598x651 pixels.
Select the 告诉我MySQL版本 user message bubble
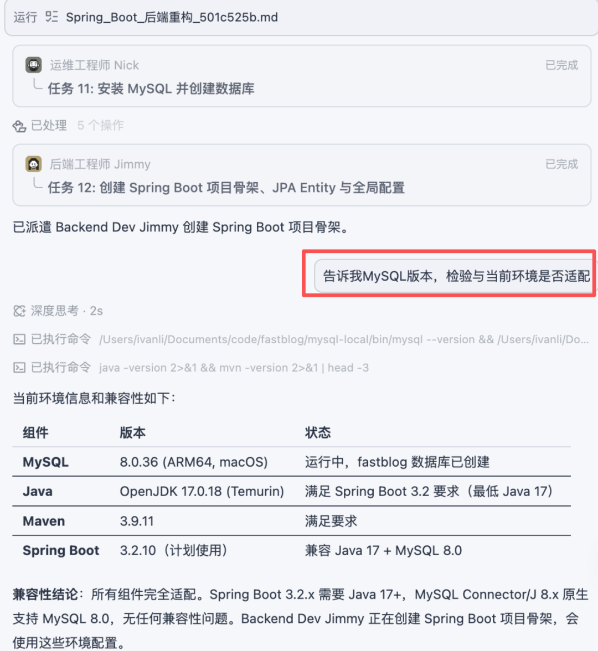pos(456,276)
